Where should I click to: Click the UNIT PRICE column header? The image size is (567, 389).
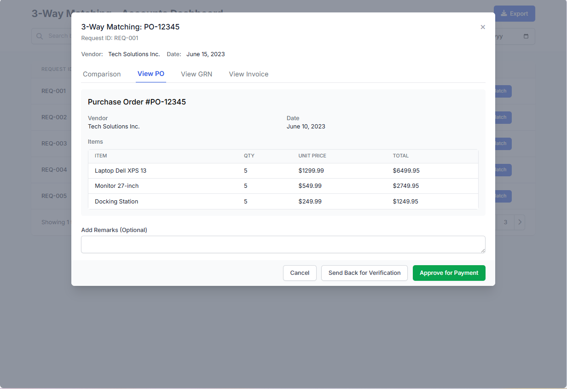312,156
